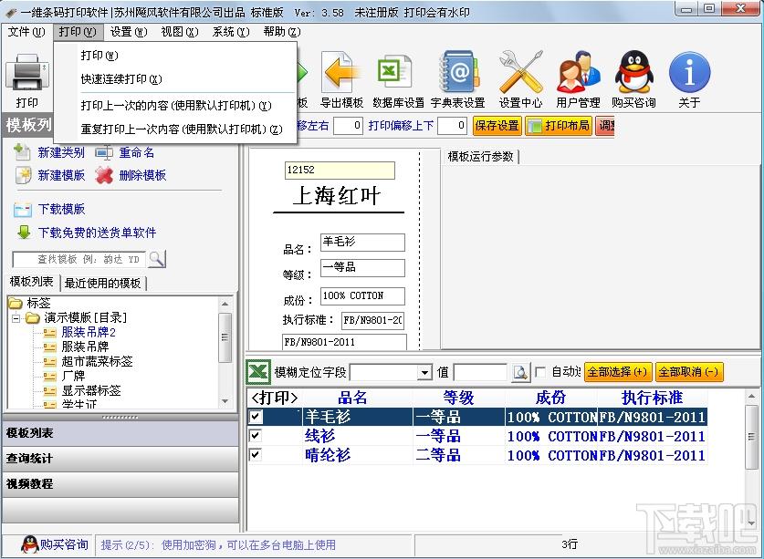Click 全部取消(-) button

(x=689, y=372)
